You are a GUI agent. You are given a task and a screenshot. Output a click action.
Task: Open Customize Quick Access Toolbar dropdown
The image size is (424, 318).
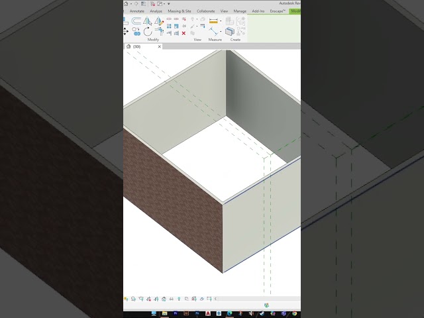pos(169,3)
